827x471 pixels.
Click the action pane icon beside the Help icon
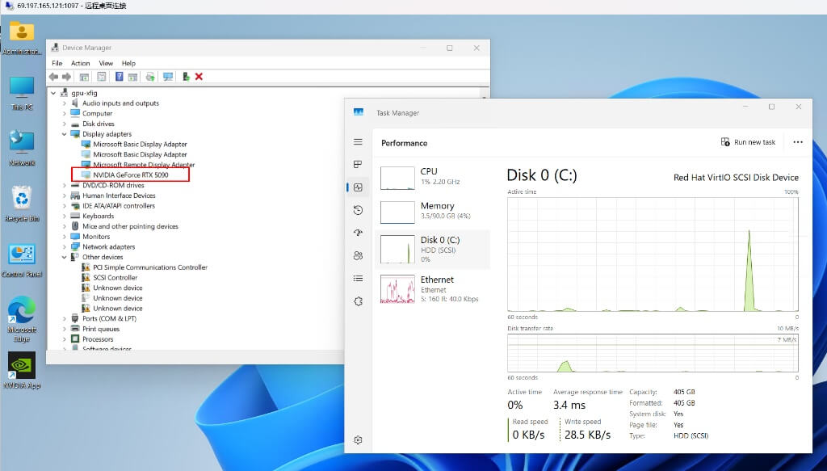(133, 77)
